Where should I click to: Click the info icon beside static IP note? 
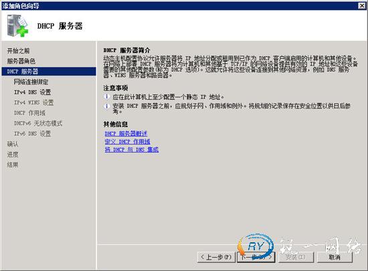106,96
